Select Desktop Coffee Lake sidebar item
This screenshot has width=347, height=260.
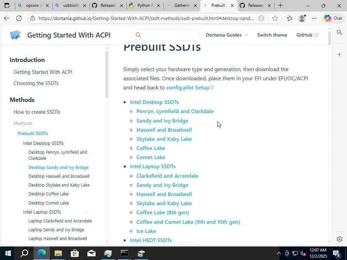(48, 194)
